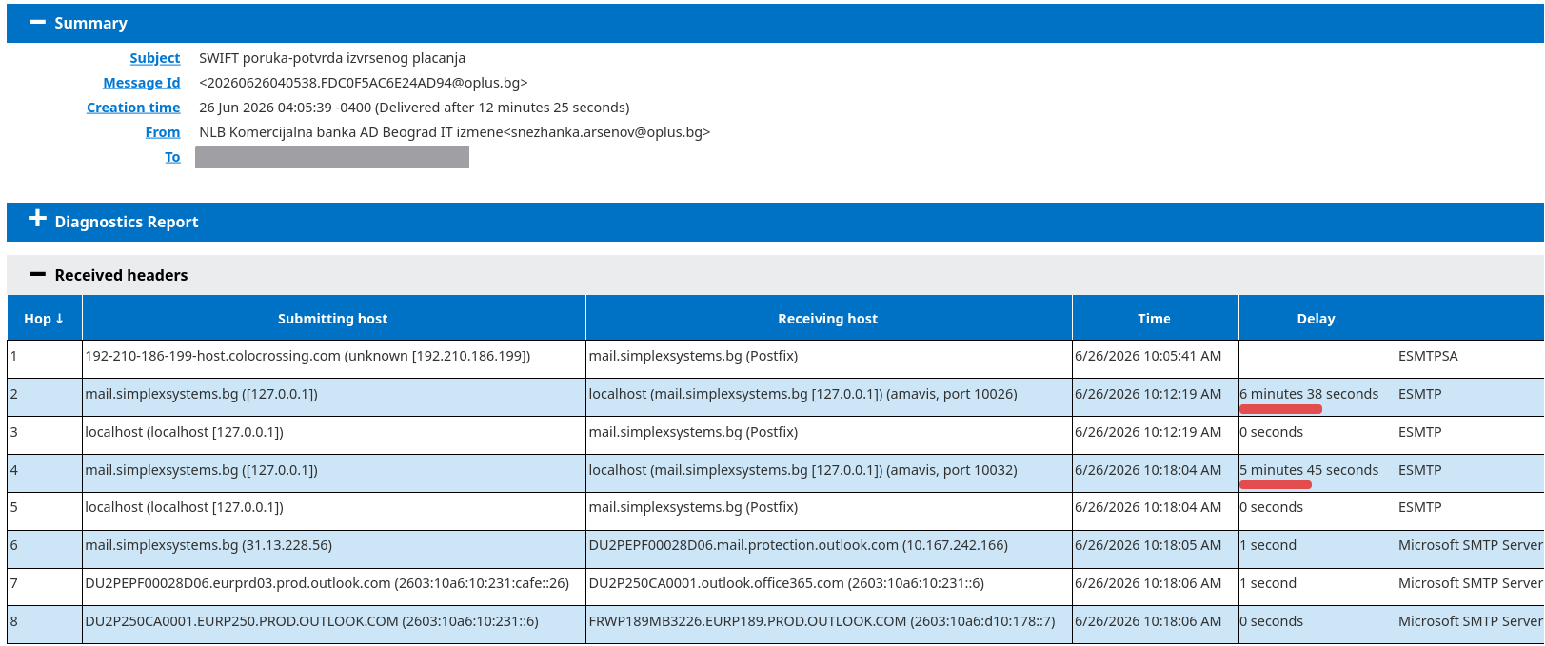This screenshot has width=1545, height=646.
Task: Click the colocrossing.com submitting host in hop 1
Action: pos(307,356)
